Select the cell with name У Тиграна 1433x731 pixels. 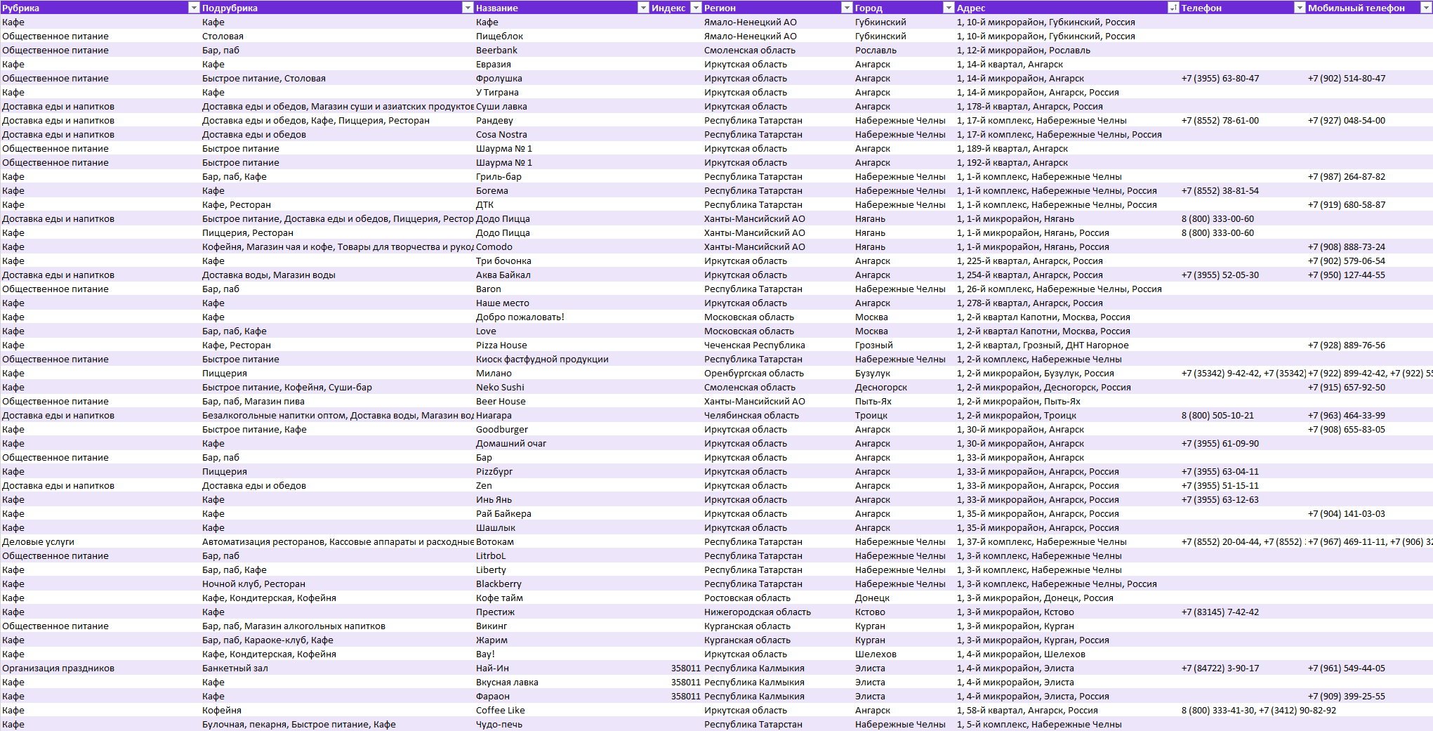(562, 92)
